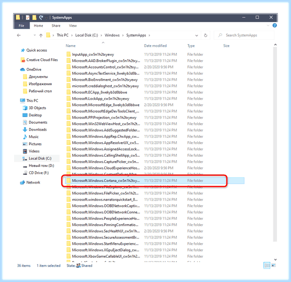Click the microsoft.windows.narratorquickstart folder icon
291x282 pixels.
point(69,199)
